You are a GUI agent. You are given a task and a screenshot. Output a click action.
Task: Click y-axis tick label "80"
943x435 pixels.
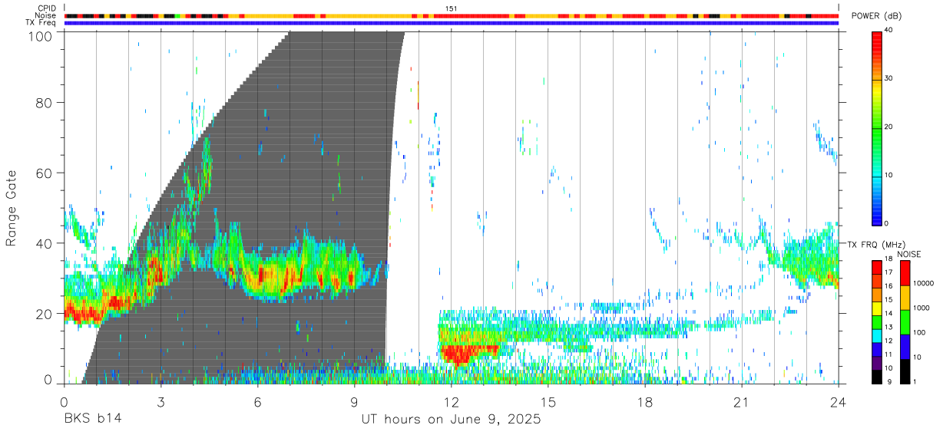(x=45, y=103)
